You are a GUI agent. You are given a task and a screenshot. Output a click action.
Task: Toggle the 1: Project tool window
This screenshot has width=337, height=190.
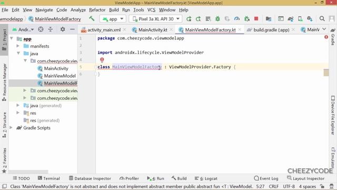4,40
